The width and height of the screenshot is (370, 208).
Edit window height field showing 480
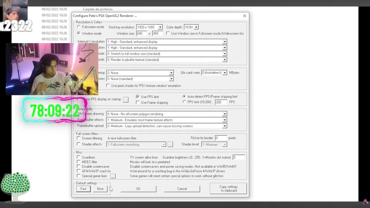[158, 34]
